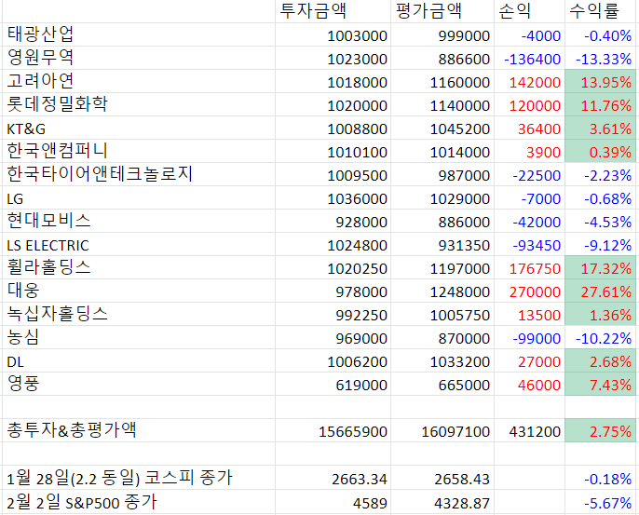Select the 수익률 header cell

[x=600, y=11]
